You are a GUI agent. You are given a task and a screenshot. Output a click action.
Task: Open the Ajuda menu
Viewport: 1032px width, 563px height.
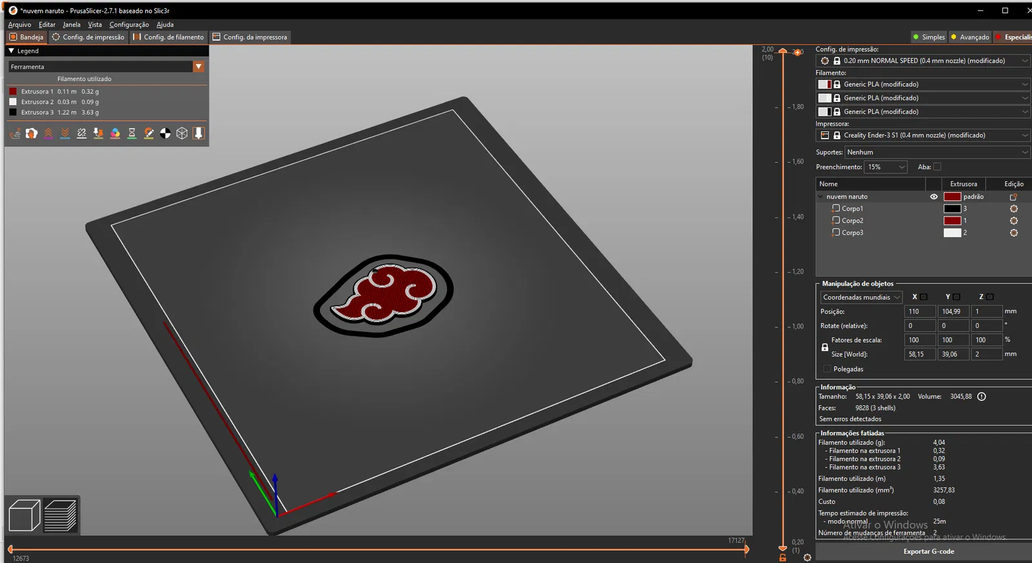click(165, 25)
